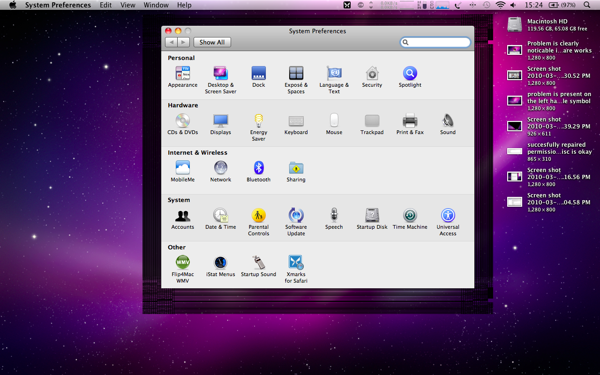600x375 pixels.
Task: Select 'Problem is clearly noticable' desktop file
Action: [549, 50]
